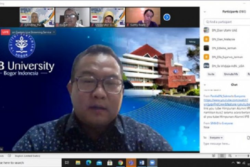This screenshot has height=167, width=250.
Task: Switch Word to Print Layout view
Action: [222, 156]
